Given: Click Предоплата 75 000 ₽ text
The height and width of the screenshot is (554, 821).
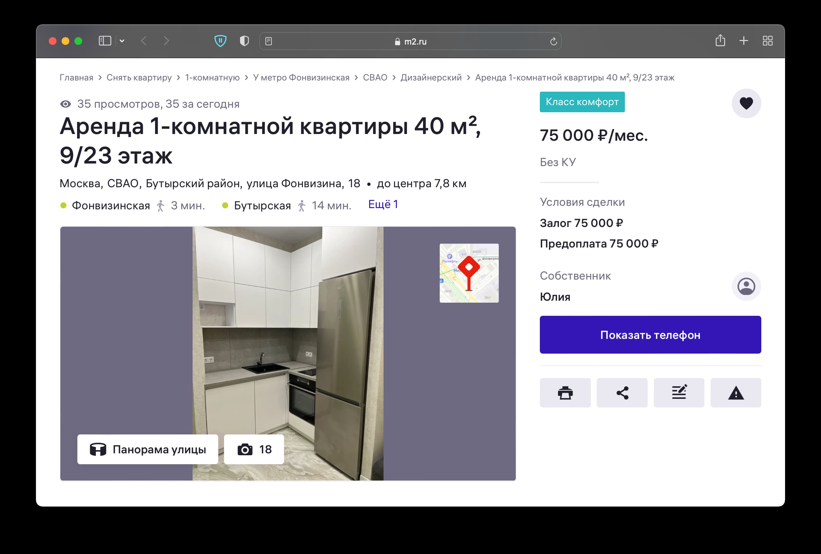Looking at the screenshot, I should (599, 243).
